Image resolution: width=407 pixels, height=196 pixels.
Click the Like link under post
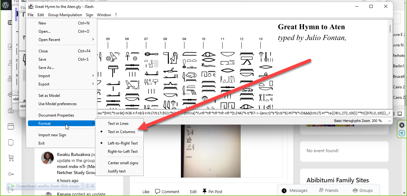pos(146,192)
